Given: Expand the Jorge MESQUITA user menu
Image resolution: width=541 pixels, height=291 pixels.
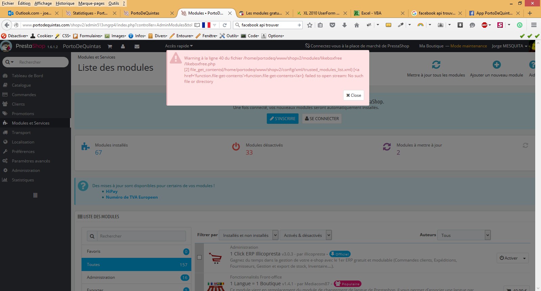Looking at the screenshot, I should (509, 46).
